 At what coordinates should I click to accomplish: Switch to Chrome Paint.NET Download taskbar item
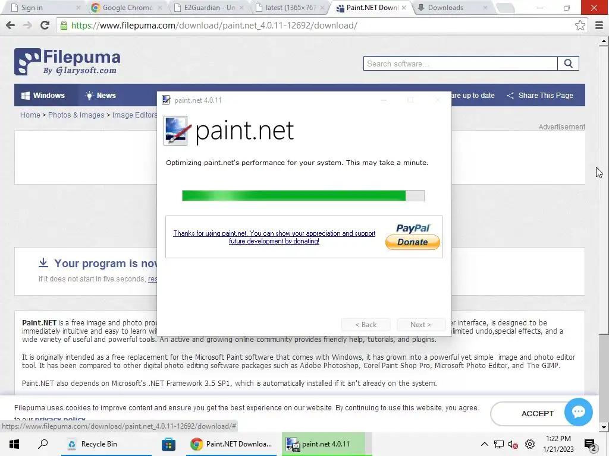point(231,444)
